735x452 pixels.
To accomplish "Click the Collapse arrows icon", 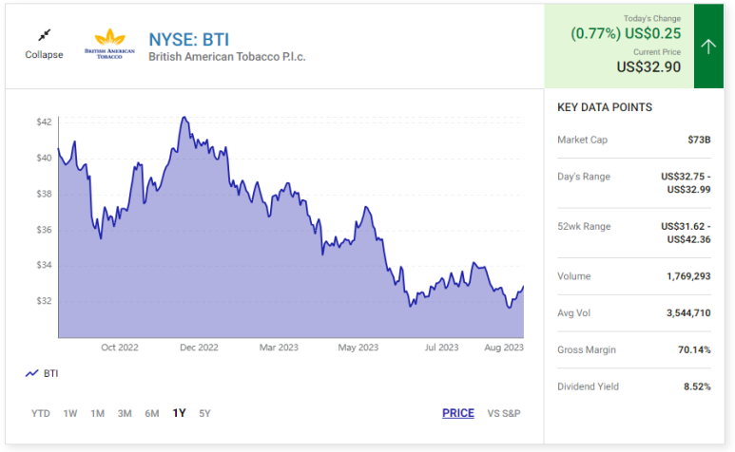I will click(45, 35).
